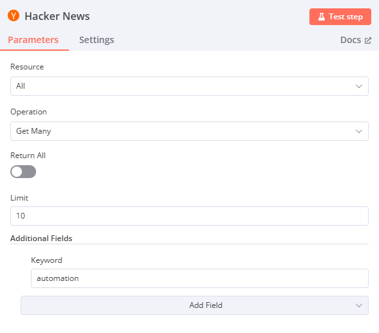Open the Resource dropdown showing All
The height and width of the screenshot is (333, 379).
click(189, 86)
